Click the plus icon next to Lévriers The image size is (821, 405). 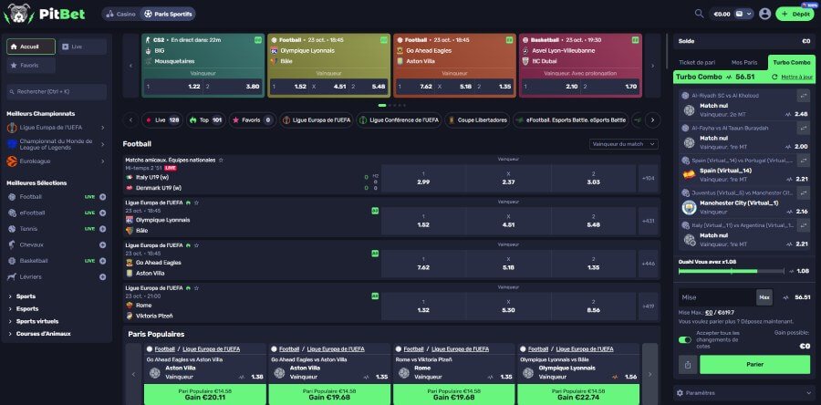pyautogui.click(x=102, y=275)
